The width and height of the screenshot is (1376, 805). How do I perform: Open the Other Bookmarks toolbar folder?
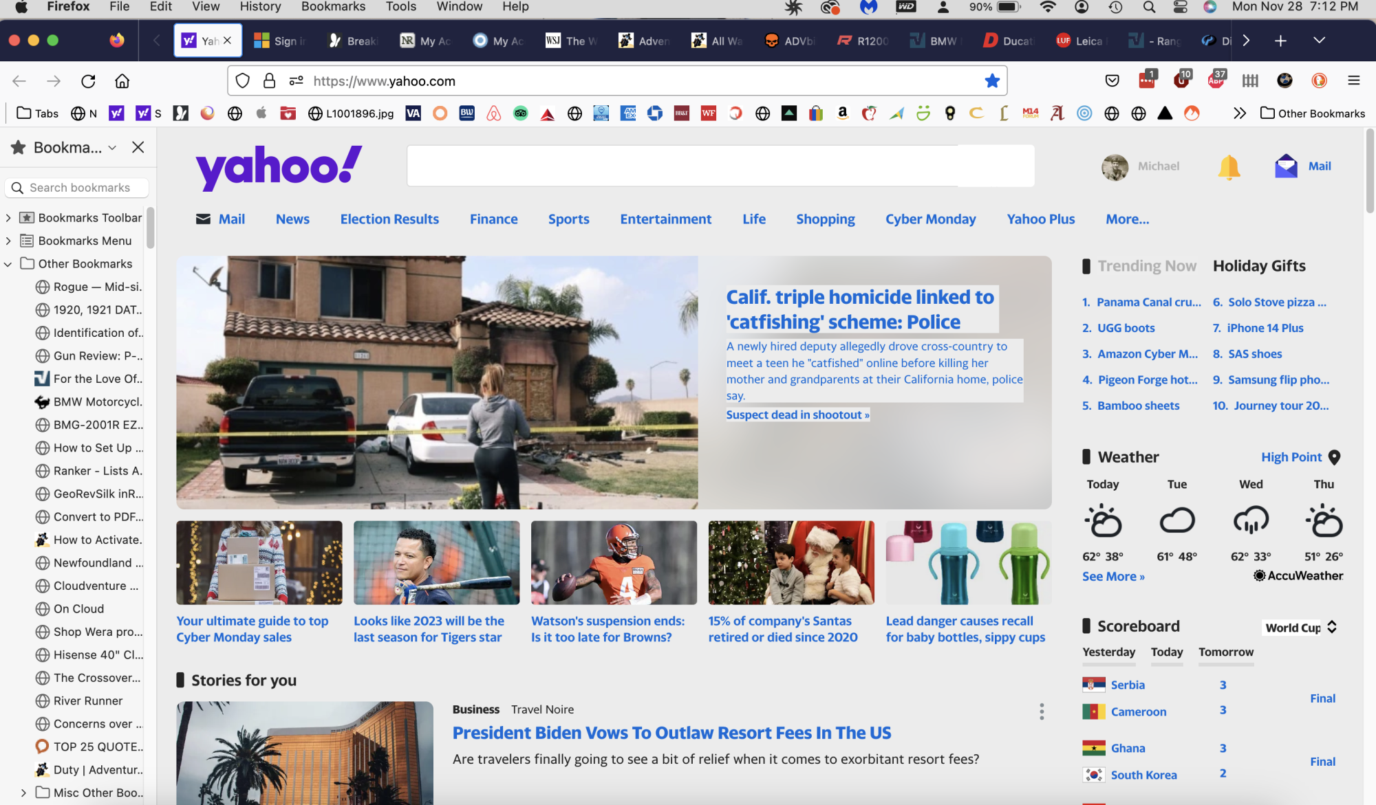(1313, 113)
